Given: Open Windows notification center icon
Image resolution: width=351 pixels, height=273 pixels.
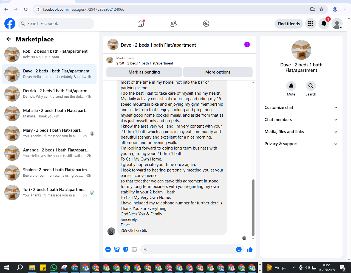Looking at the screenshot, I should (342, 268).
